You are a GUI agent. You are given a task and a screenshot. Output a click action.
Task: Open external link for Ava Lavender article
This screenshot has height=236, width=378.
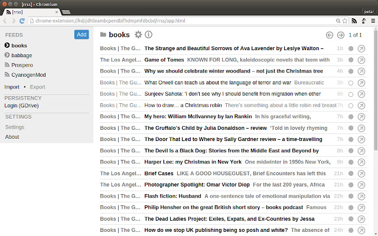coord(361,48)
